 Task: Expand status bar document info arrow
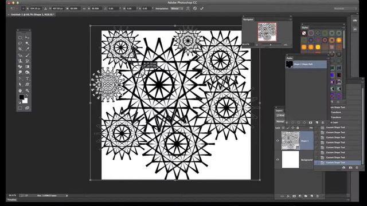tap(67, 196)
